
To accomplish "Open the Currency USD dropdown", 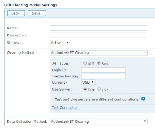I will click(x=88, y=82).
